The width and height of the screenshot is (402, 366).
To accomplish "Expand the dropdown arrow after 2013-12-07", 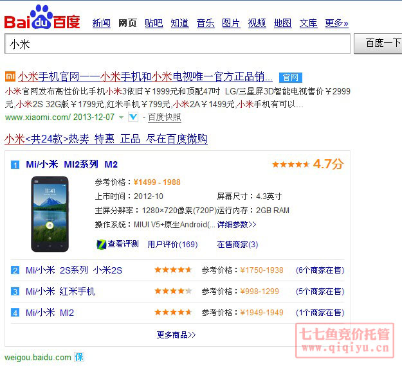I will tap(122, 118).
